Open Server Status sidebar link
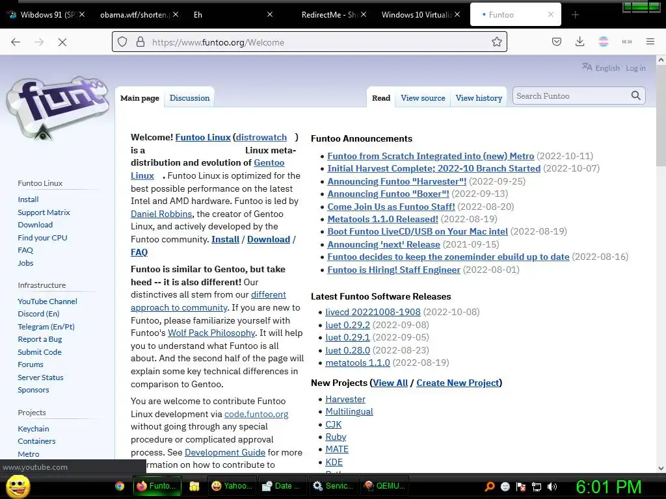Image resolution: width=666 pixels, height=499 pixels. coord(40,377)
